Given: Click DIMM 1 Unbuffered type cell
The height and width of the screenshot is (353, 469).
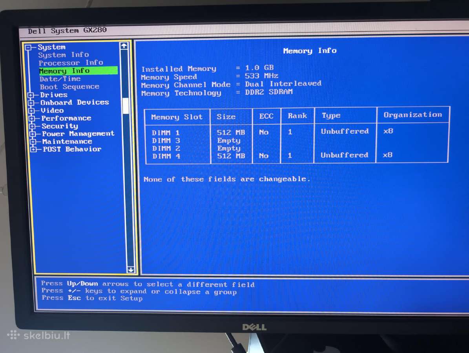Looking at the screenshot, I should pyautogui.click(x=345, y=131).
